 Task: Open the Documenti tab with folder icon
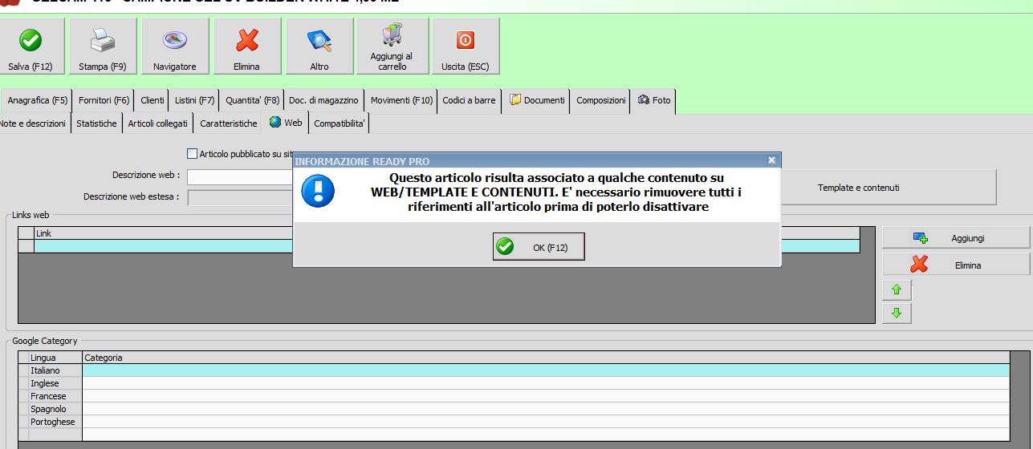point(537,100)
